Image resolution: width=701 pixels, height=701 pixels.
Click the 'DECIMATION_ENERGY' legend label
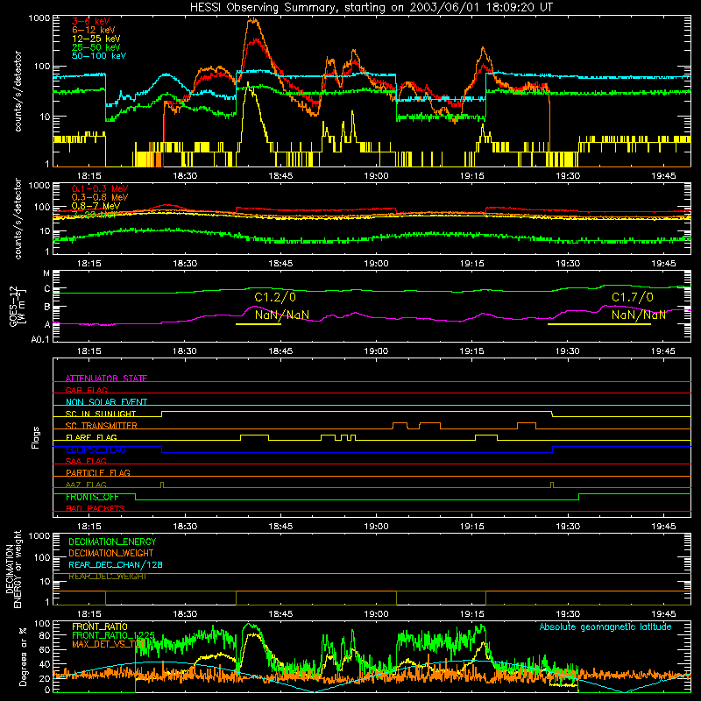(x=112, y=542)
